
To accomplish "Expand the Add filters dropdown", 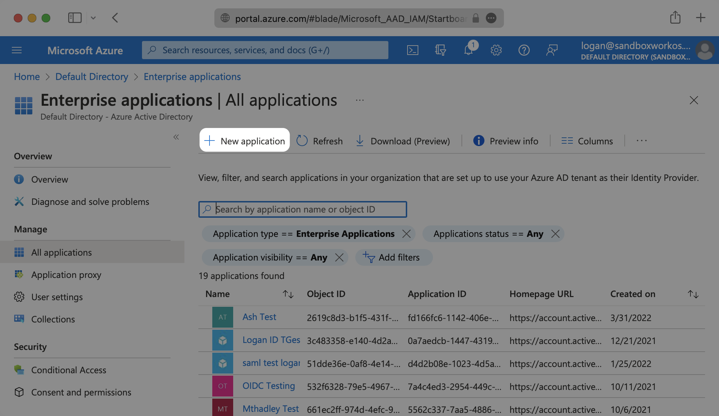I will click(393, 257).
